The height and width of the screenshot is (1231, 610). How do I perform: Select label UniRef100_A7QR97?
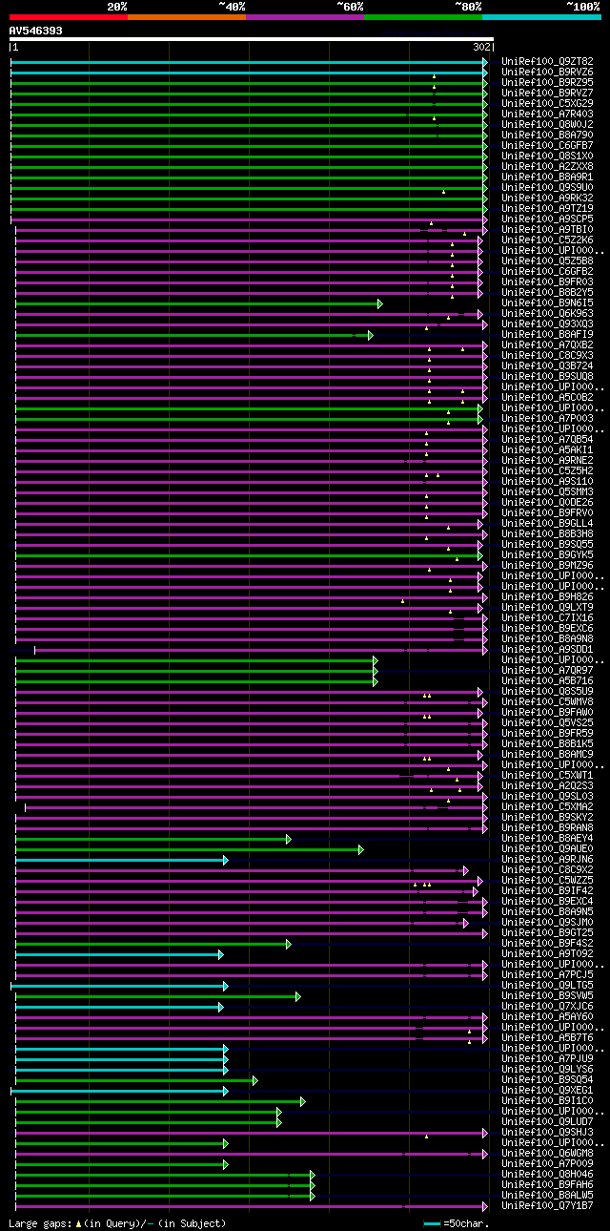click(547, 670)
